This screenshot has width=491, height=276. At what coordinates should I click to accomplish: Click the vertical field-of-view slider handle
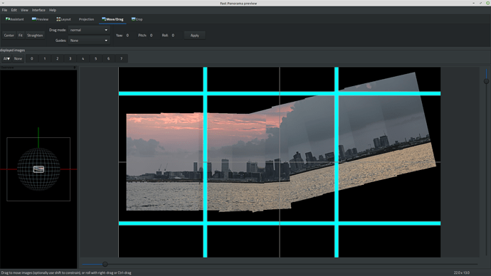[486, 81]
